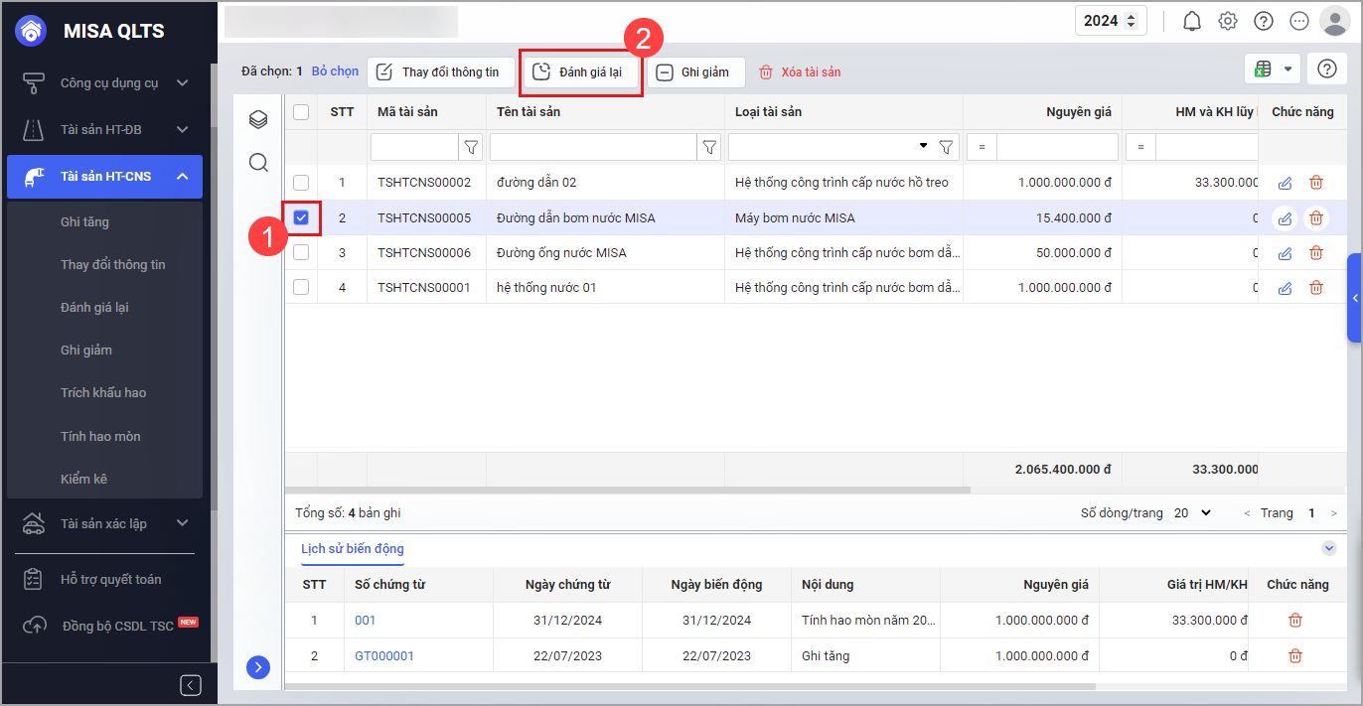
Task: Delete row TSHTCNS00001 using trash icon
Action: point(1316,288)
